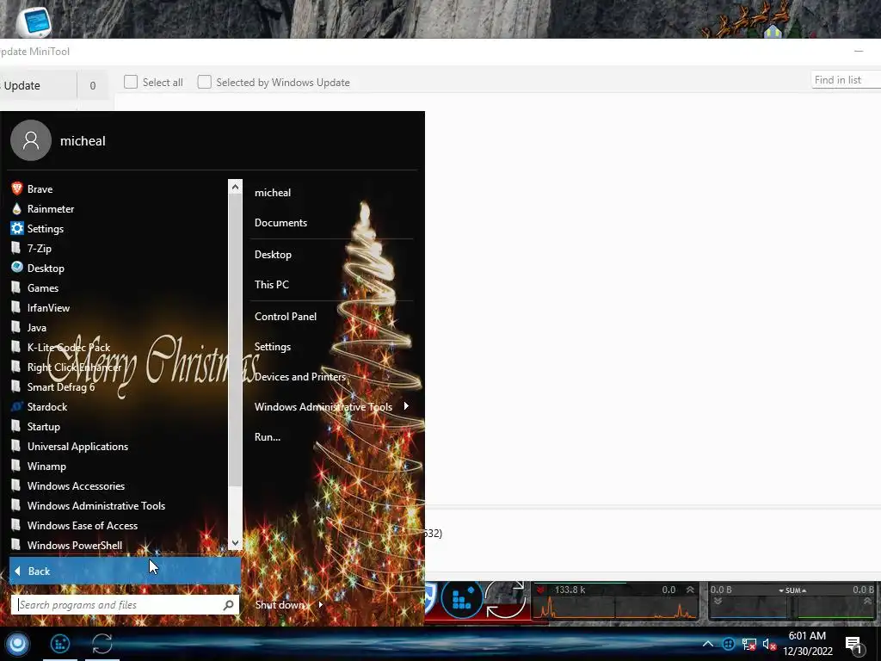The image size is (881, 661).
Task: Open Devices and Printers
Action: 300,377
